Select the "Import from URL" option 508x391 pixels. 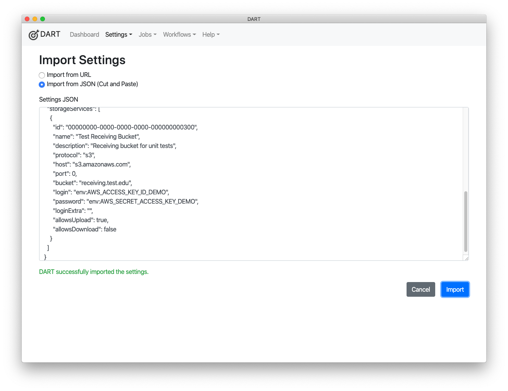(x=42, y=75)
